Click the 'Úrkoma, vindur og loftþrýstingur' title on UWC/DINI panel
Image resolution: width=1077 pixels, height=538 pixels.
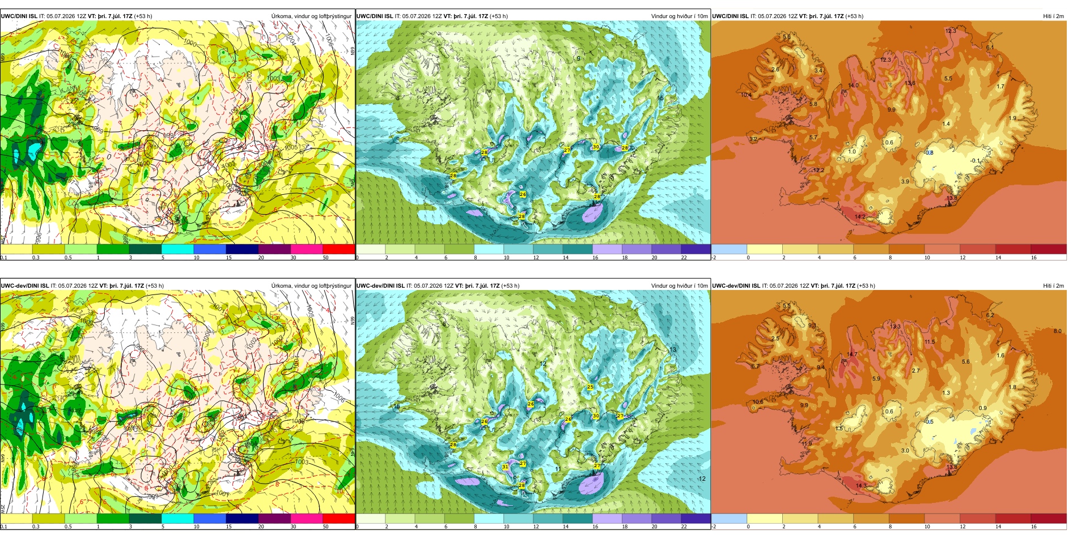(x=311, y=16)
